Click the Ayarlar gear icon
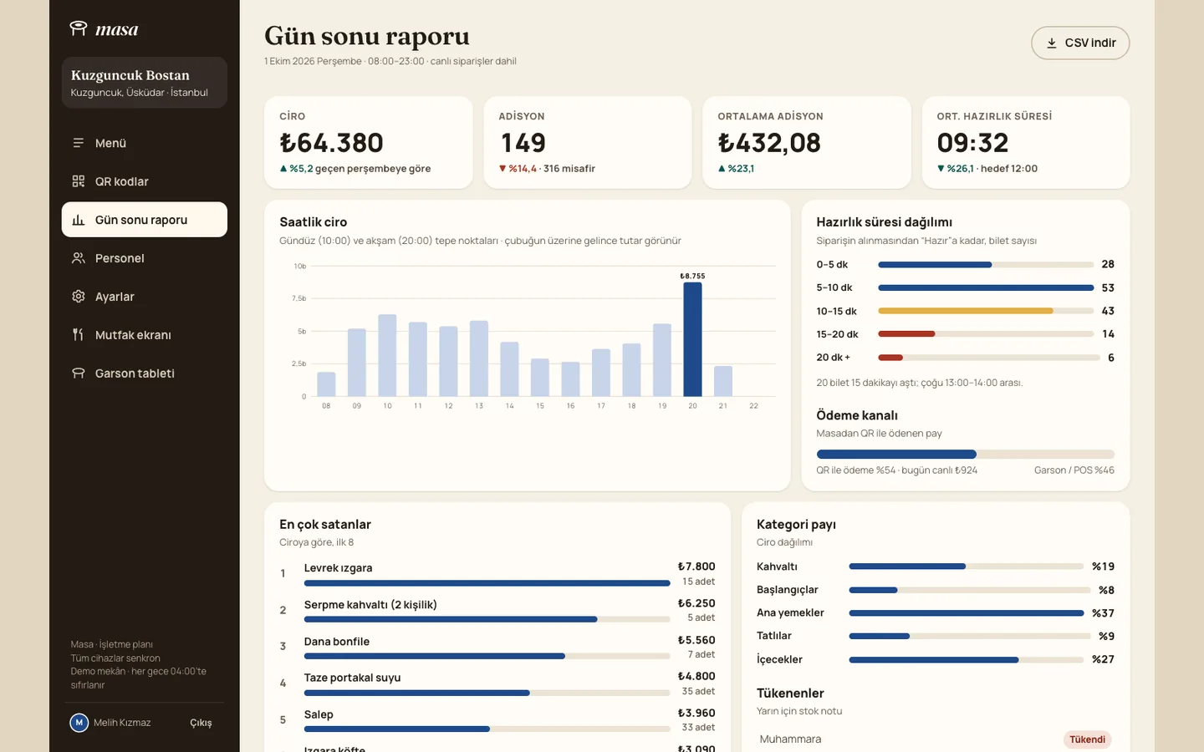 tap(79, 297)
